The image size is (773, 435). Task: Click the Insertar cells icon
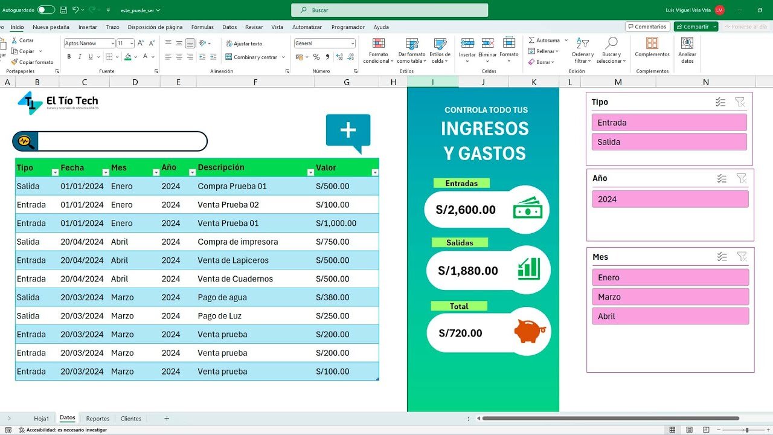pos(467,43)
